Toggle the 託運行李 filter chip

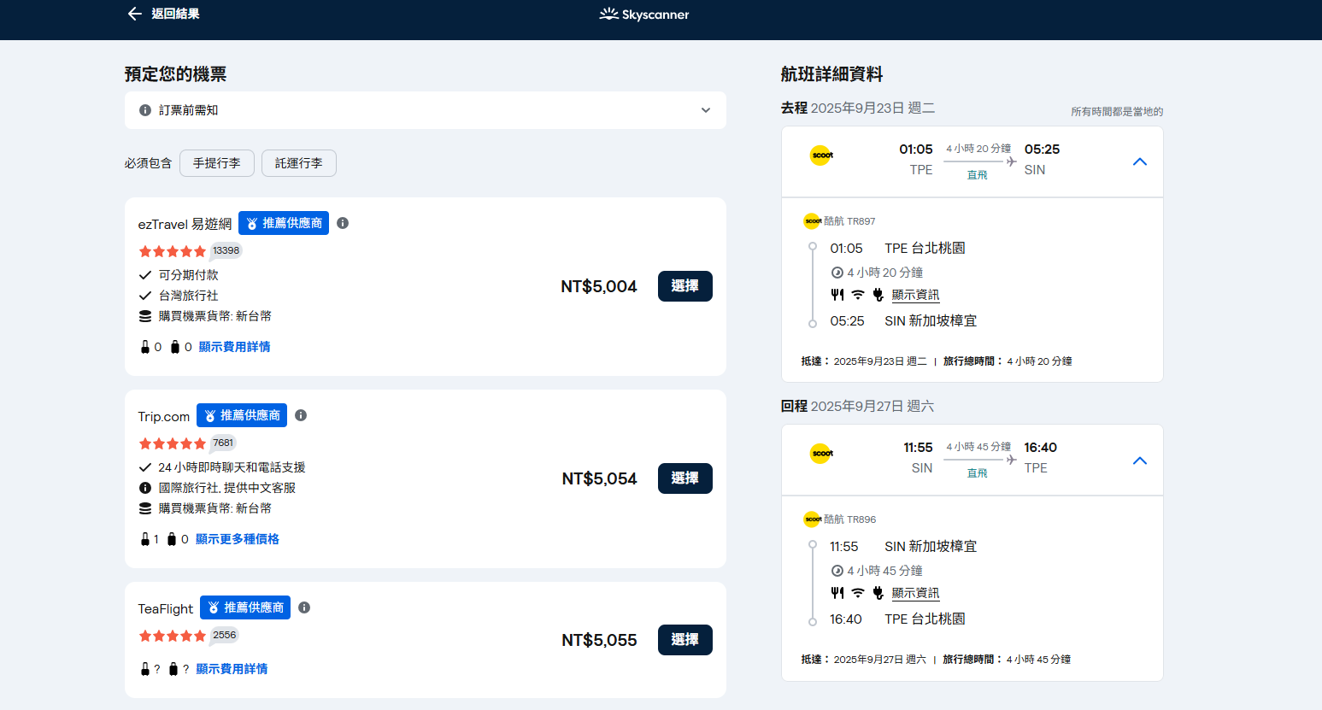coord(299,163)
